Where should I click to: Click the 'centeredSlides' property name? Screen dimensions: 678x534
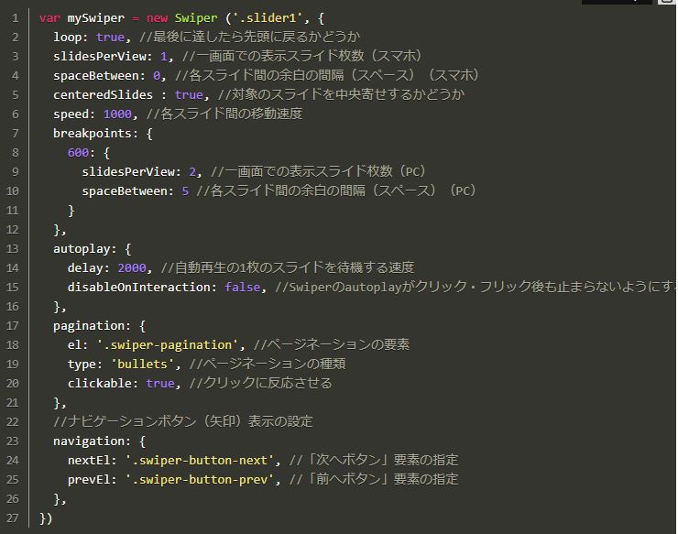103,94
